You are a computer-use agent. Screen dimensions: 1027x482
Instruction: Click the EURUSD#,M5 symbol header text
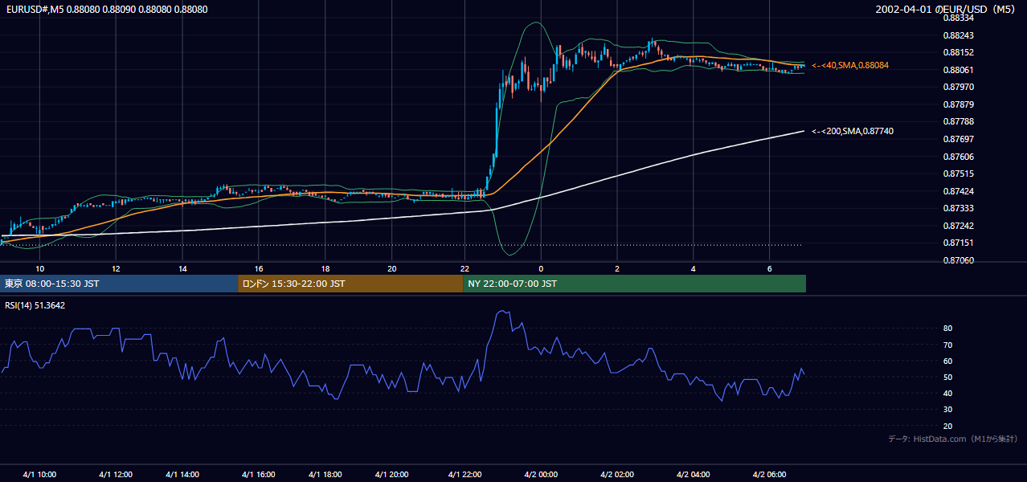pos(106,9)
